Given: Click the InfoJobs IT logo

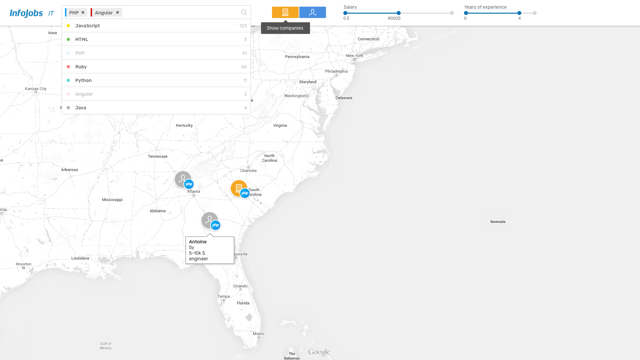Looking at the screenshot, I should pos(31,13).
